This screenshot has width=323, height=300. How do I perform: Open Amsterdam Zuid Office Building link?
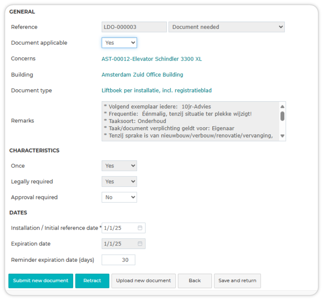(142, 75)
